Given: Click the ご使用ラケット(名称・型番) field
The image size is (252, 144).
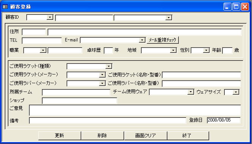Looking at the screenshot, I should (201, 75).
